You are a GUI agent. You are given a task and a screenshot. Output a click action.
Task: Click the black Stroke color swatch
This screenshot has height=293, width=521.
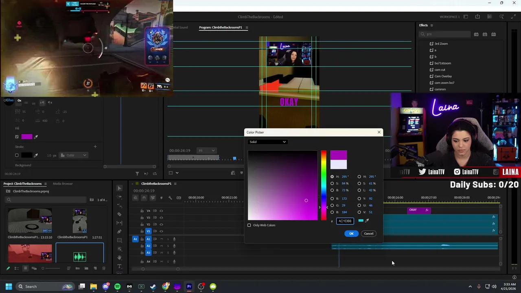[x=27, y=155]
